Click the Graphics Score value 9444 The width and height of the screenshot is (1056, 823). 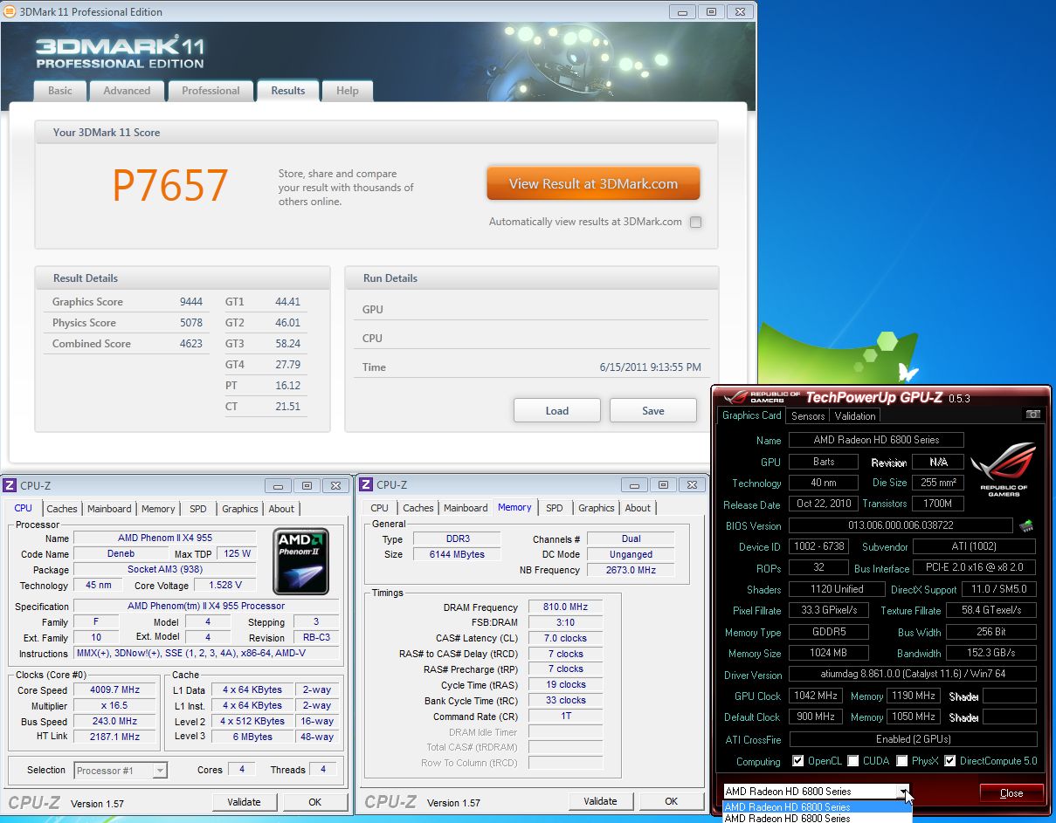tap(191, 302)
